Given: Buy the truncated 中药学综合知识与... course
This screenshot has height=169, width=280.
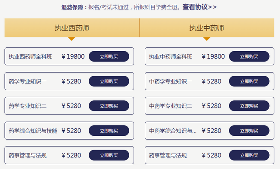Looking at the screenshot, I should coord(249,131).
